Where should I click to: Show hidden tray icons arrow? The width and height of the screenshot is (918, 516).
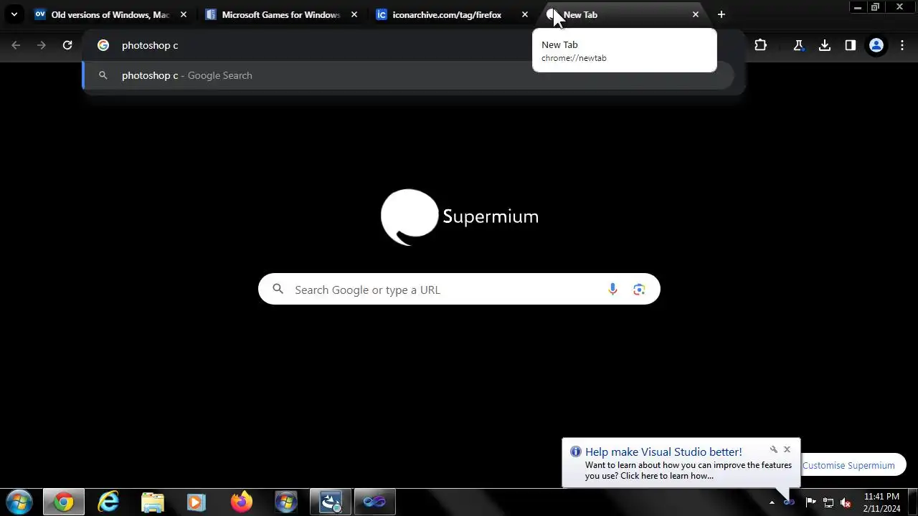pos(772,502)
